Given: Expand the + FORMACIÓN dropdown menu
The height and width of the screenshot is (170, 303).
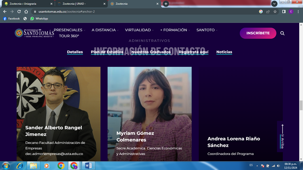Looking at the screenshot, I should tap(175, 30).
